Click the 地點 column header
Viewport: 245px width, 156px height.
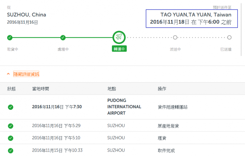[x=112, y=89]
